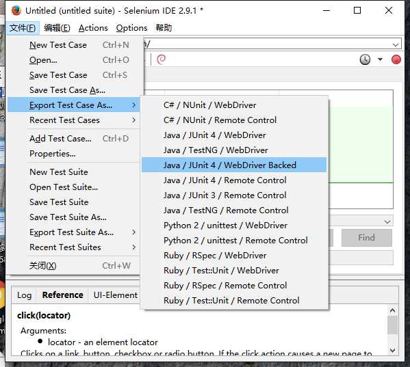
Task: Click the reference pane scrollbar thumb
Action: [x=392, y=325]
